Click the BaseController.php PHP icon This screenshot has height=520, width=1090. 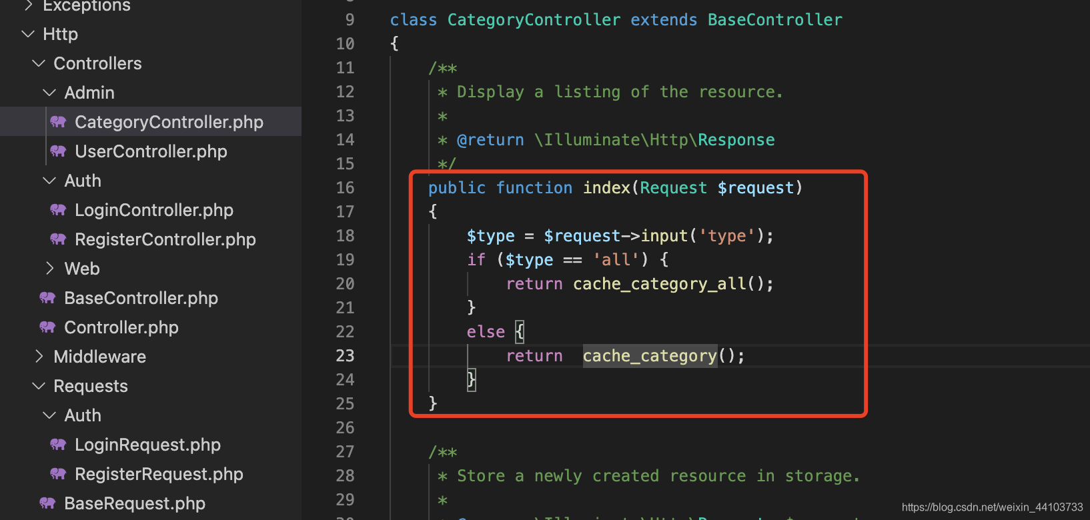tap(47, 297)
